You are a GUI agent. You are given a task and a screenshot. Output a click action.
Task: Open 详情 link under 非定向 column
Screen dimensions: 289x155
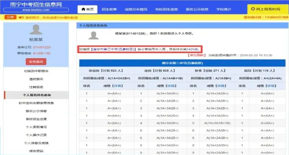click(x=118, y=86)
